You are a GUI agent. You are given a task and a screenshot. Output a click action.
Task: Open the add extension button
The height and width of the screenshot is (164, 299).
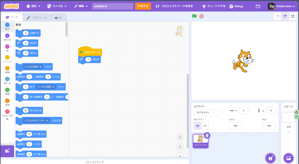[7, 151]
